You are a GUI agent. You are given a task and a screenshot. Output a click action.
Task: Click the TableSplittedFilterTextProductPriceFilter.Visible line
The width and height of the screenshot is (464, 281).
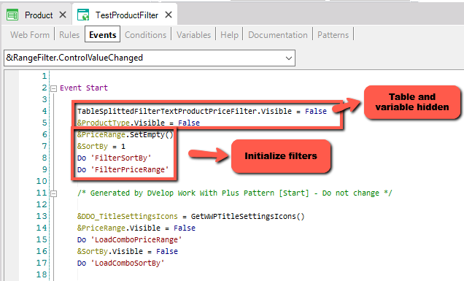(x=202, y=111)
